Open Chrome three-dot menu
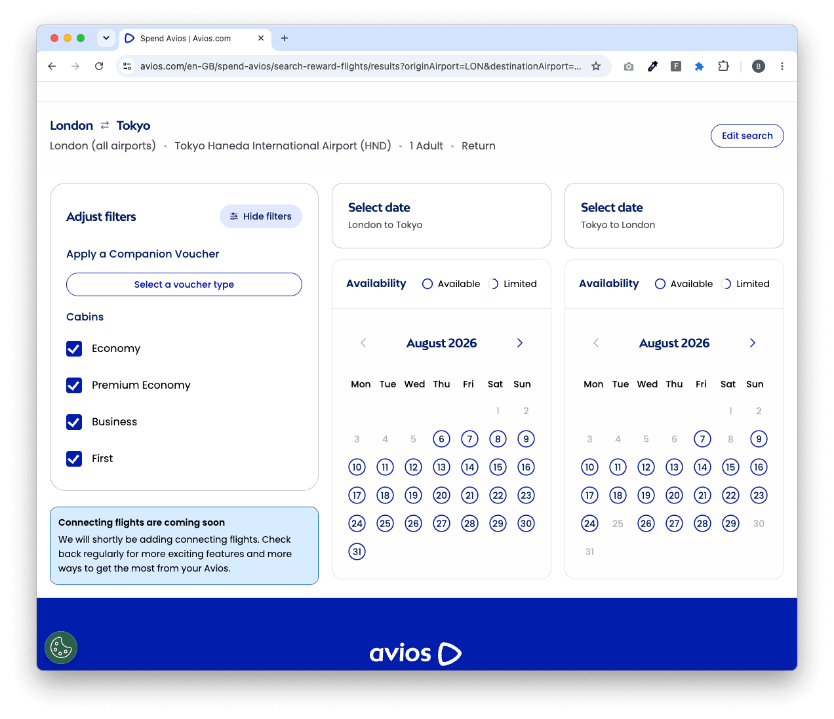Image resolution: width=834 pixels, height=719 pixels. (782, 66)
